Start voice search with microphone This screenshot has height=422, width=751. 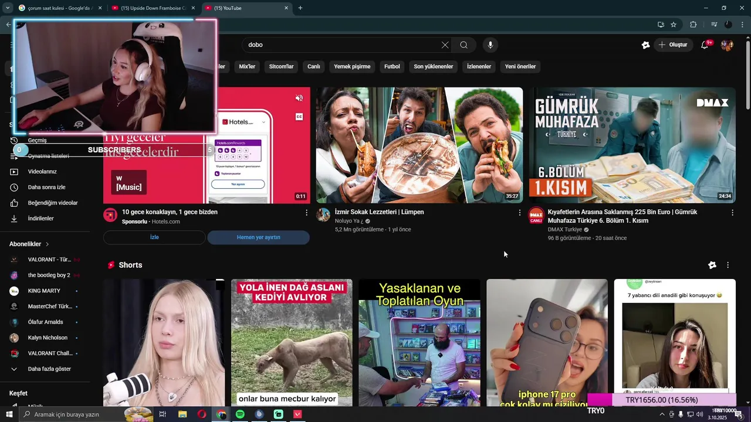(490, 45)
